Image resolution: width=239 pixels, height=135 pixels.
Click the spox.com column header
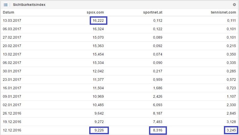pyautogui.click(x=95, y=12)
